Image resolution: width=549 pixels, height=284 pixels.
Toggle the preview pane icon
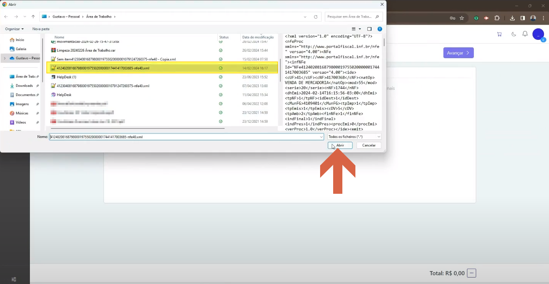click(x=370, y=29)
